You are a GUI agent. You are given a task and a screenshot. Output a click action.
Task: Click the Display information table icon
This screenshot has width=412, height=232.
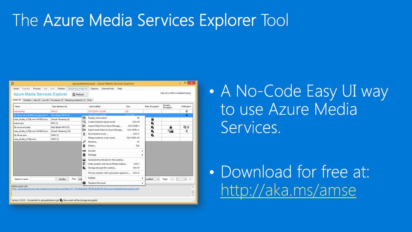pyautogui.click(x=84, y=118)
